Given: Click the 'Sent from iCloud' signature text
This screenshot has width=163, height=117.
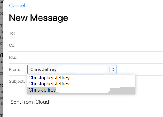Looking at the screenshot, I should coord(30,102).
